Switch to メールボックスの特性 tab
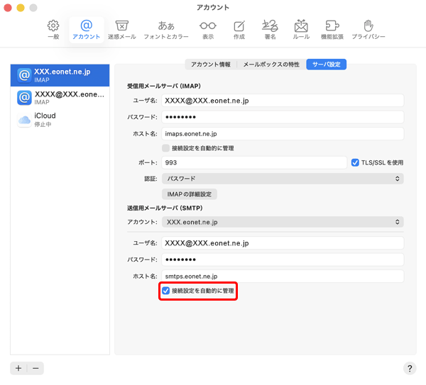This screenshot has width=426, height=385. [271, 65]
